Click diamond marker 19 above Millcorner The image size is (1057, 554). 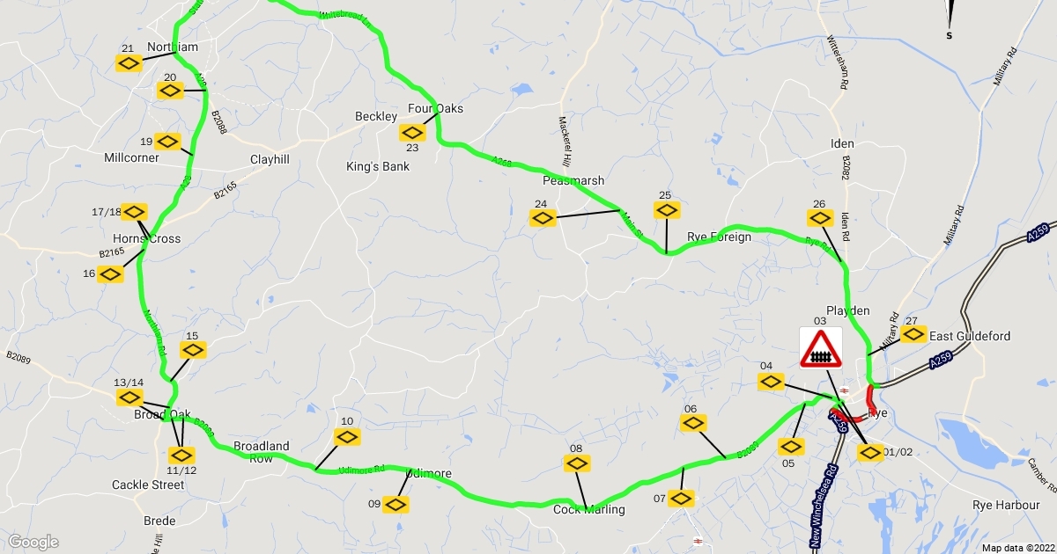(167, 141)
